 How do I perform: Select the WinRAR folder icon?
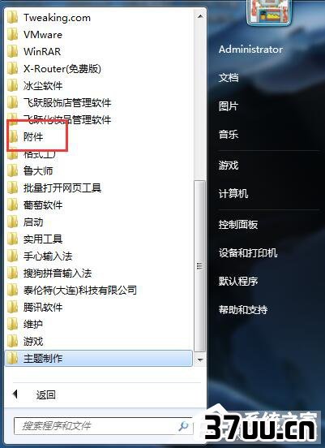[x=12, y=52]
